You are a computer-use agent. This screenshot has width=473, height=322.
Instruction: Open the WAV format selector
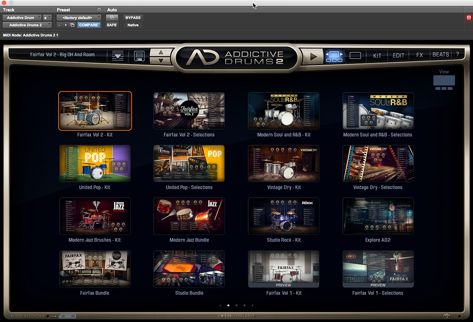pos(68,316)
